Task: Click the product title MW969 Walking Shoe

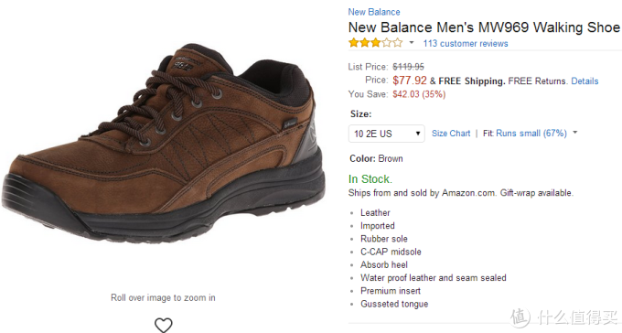Action: pos(484,27)
